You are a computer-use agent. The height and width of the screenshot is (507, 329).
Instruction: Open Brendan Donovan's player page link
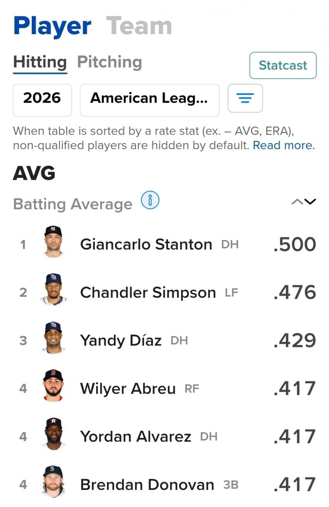[x=147, y=485]
